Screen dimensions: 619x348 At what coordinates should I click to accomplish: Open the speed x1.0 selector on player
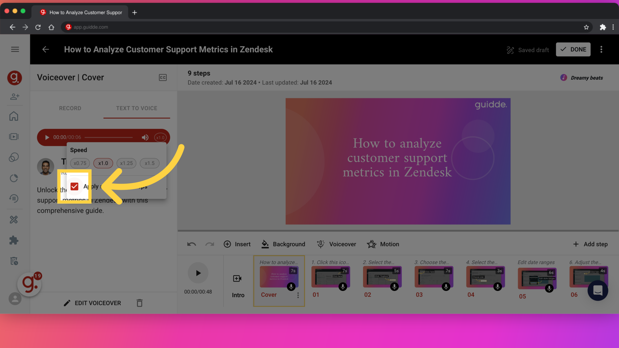point(160,138)
